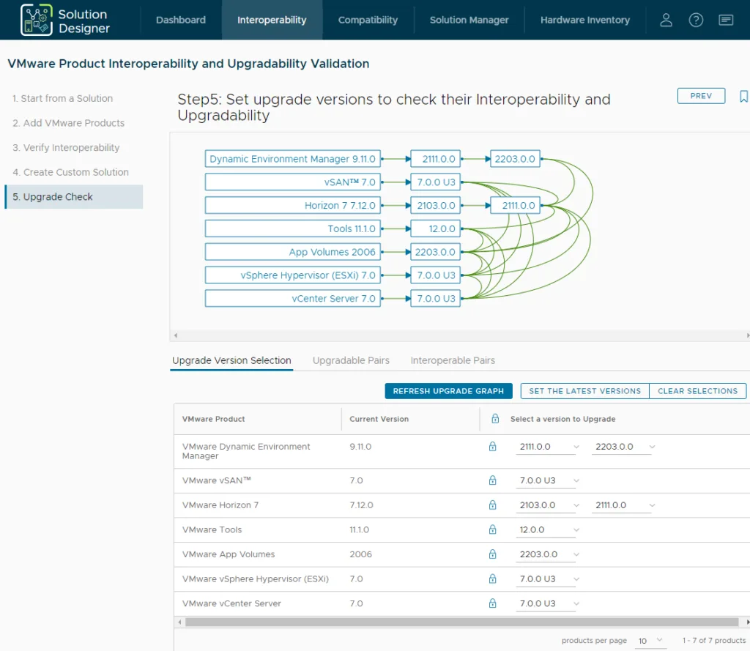Open vCenter Server 7.0.0 U3 version dropdown
Image resolution: width=750 pixels, height=651 pixels.
coord(548,603)
